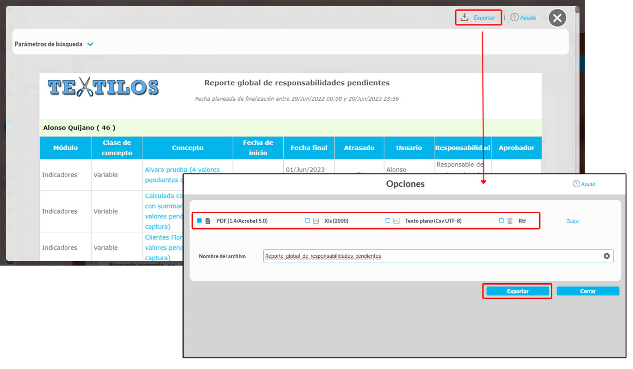Click the Fecha final column header
The image size is (633, 369).
[x=309, y=148]
